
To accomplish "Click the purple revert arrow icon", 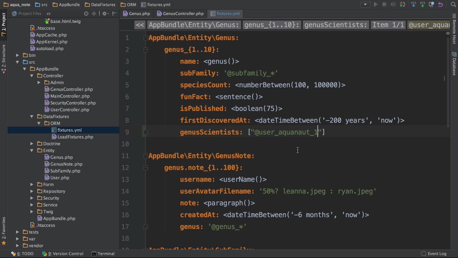I will (441, 5).
